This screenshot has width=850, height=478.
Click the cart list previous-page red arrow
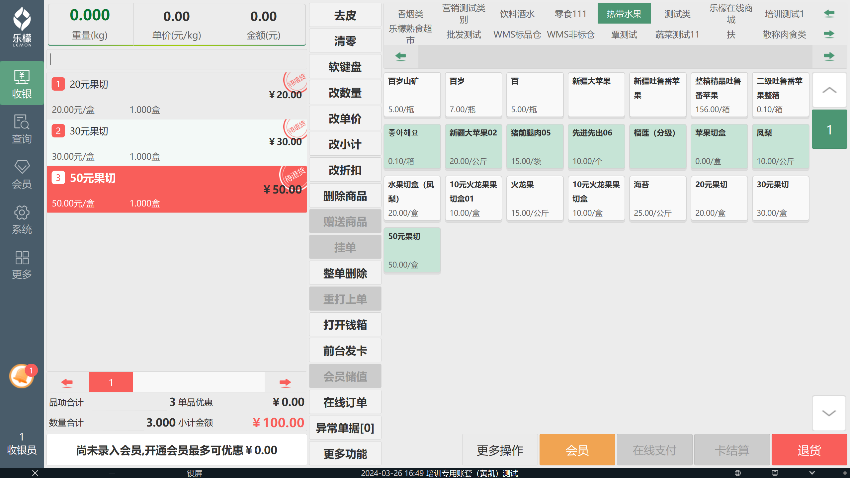pyautogui.click(x=67, y=382)
